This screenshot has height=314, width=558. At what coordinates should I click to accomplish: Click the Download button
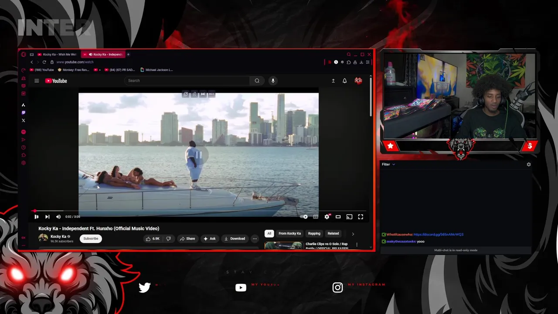(x=235, y=239)
